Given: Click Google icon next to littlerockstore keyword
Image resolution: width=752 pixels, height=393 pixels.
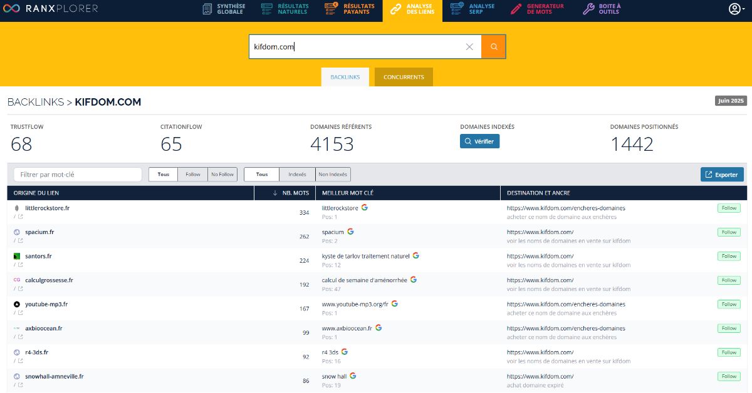Looking at the screenshot, I should pos(365,207).
